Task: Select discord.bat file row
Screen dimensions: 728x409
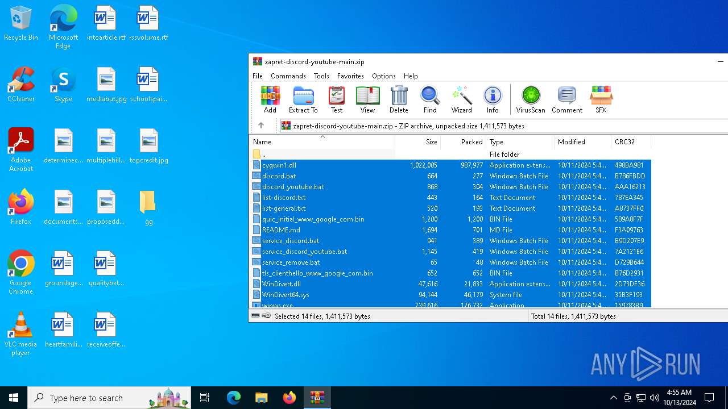Action: pos(450,176)
